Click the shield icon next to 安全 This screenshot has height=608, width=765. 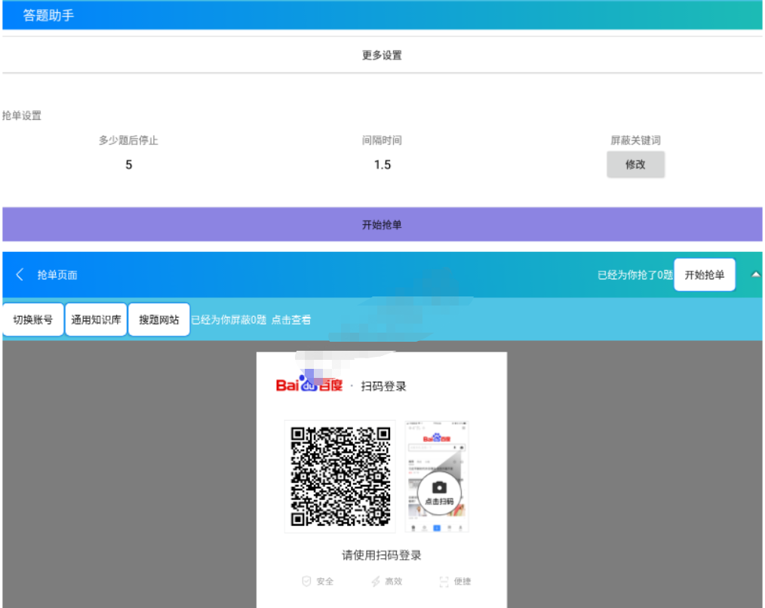pos(306,582)
